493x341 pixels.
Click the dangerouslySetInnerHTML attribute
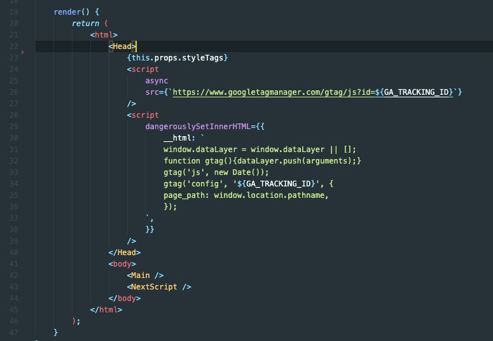[x=198, y=127]
